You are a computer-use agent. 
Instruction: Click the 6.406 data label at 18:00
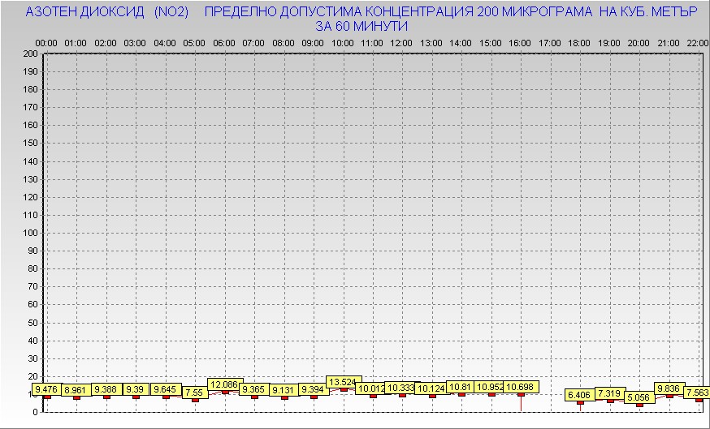579,395
